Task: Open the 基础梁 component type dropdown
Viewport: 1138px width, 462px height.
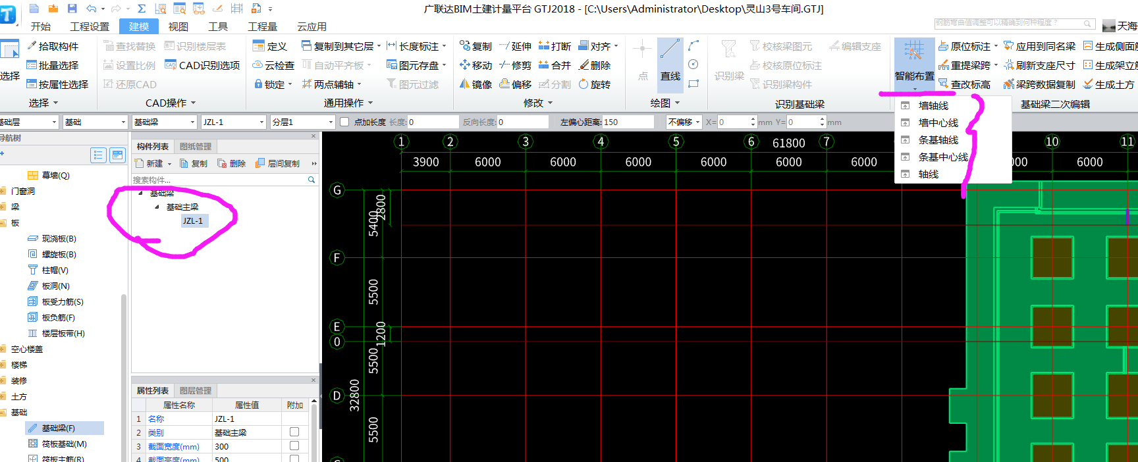Action: tap(192, 122)
